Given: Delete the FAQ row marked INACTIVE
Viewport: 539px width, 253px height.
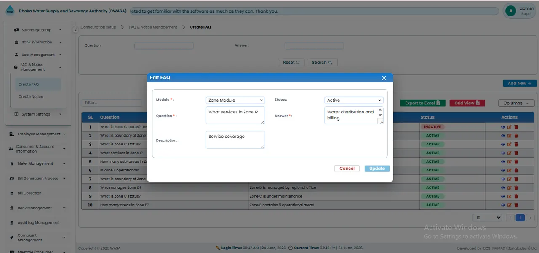Looking at the screenshot, I should pyautogui.click(x=516, y=127).
